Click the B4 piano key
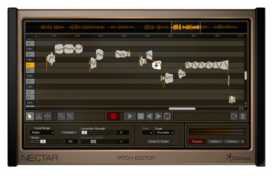 click(x=30, y=97)
